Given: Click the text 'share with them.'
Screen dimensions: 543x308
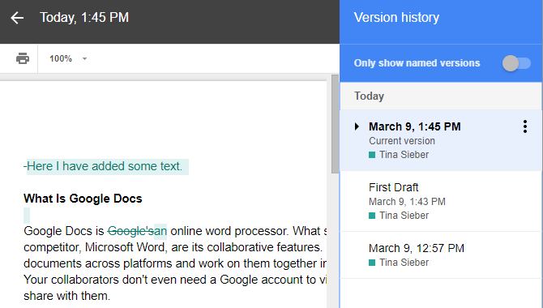Looking at the screenshot, I should (x=66, y=296).
